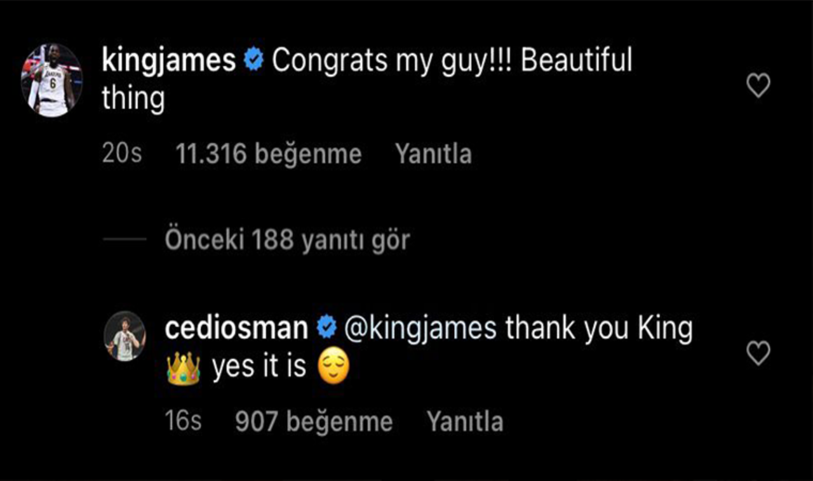View the 11.316 beğenme likes list
Screen dimensions: 813x481
[x=268, y=154]
